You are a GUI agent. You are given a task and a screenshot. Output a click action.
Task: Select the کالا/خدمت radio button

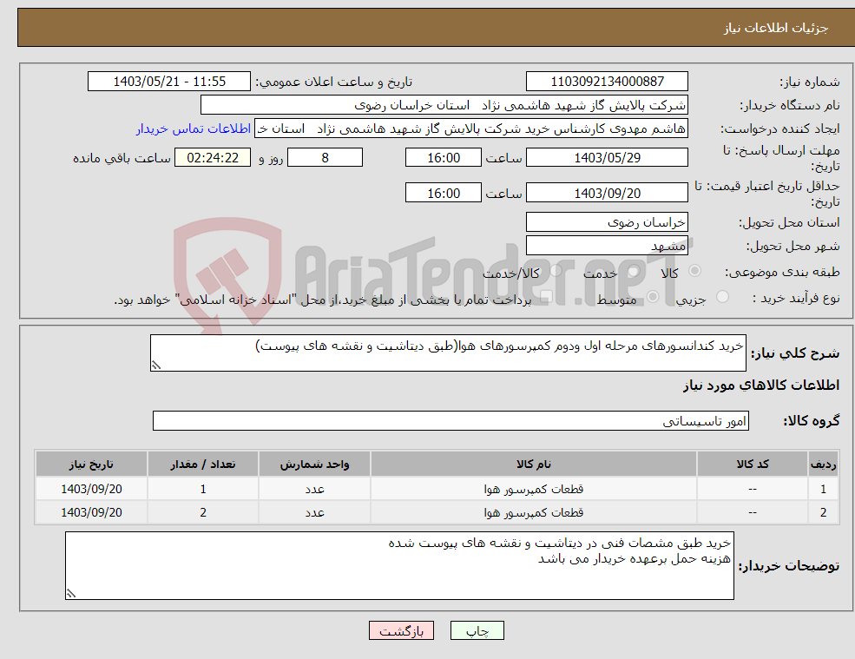click(x=556, y=271)
